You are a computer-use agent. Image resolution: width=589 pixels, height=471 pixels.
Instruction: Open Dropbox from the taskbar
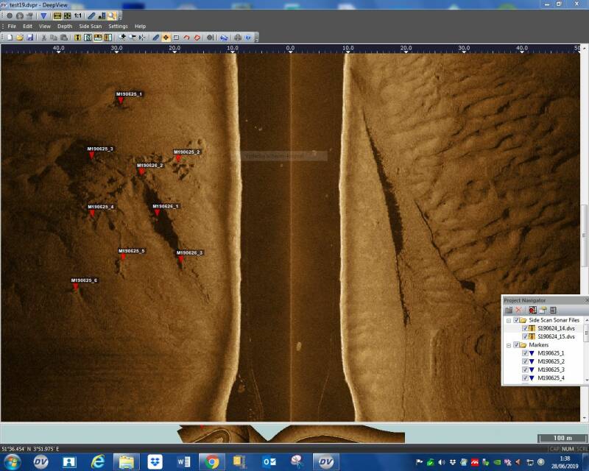coord(155,461)
